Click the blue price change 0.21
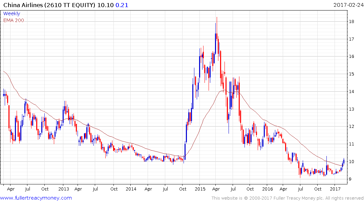 (122, 5)
